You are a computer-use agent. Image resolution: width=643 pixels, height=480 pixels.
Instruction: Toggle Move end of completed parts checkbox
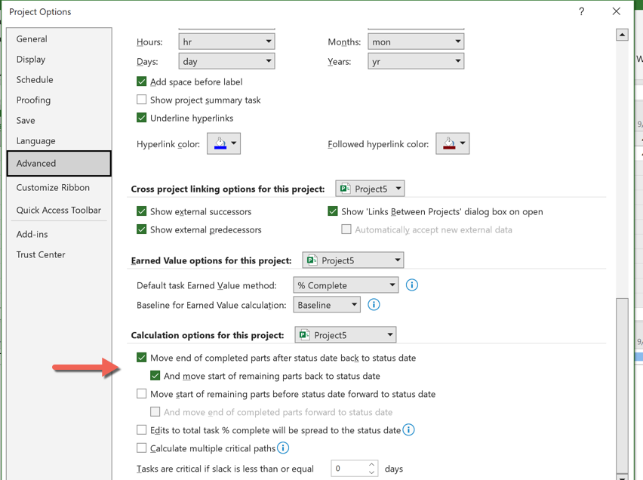pyautogui.click(x=141, y=357)
